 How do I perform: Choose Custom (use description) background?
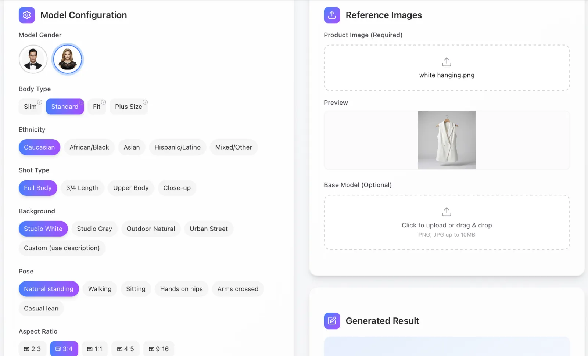coord(62,248)
